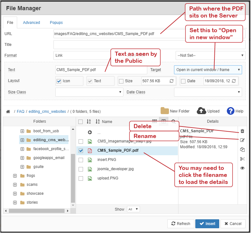Image resolution: width=251 pixels, height=233 pixels.
Task: Click the delete trash icon in Details
Action: [x=242, y=131]
